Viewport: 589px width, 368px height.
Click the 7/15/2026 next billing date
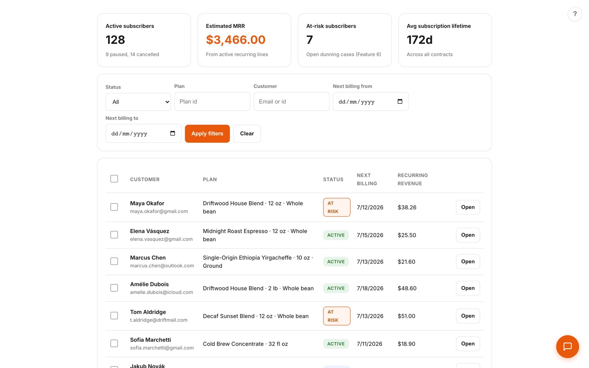[x=370, y=235]
